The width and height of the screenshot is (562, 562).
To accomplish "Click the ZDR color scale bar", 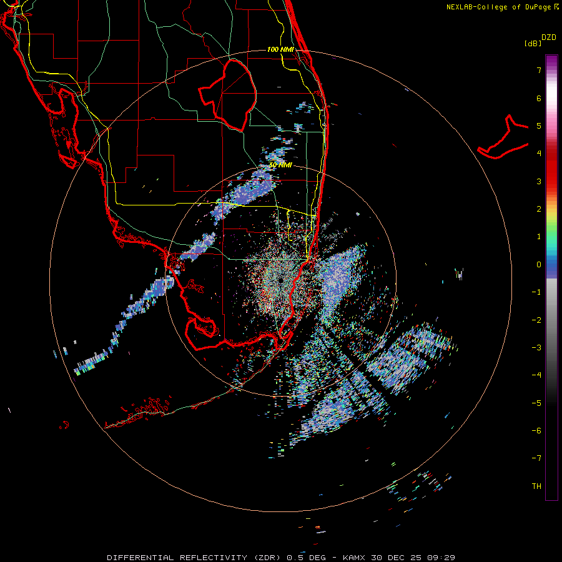I will [x=551, y=277].
